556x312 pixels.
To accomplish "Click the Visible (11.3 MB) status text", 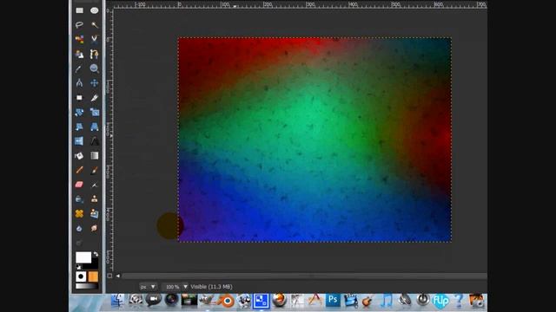I will tap(211, 287).
